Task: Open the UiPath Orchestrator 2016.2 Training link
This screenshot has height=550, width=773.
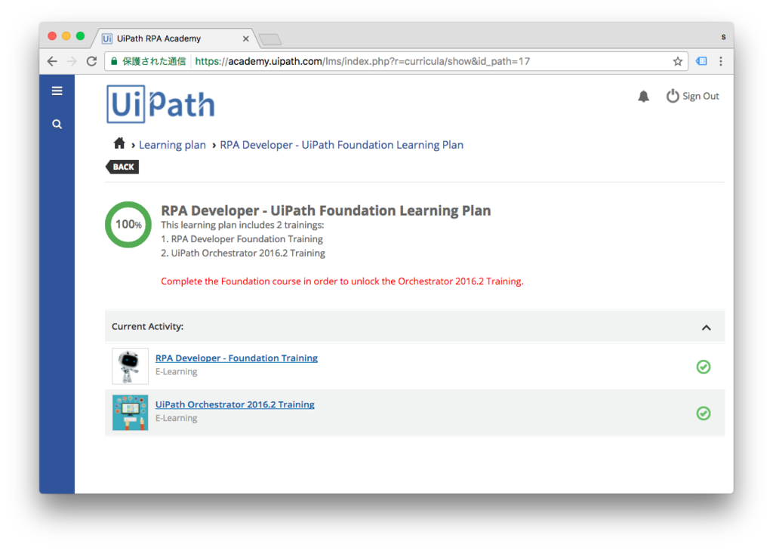Action: 235,404
